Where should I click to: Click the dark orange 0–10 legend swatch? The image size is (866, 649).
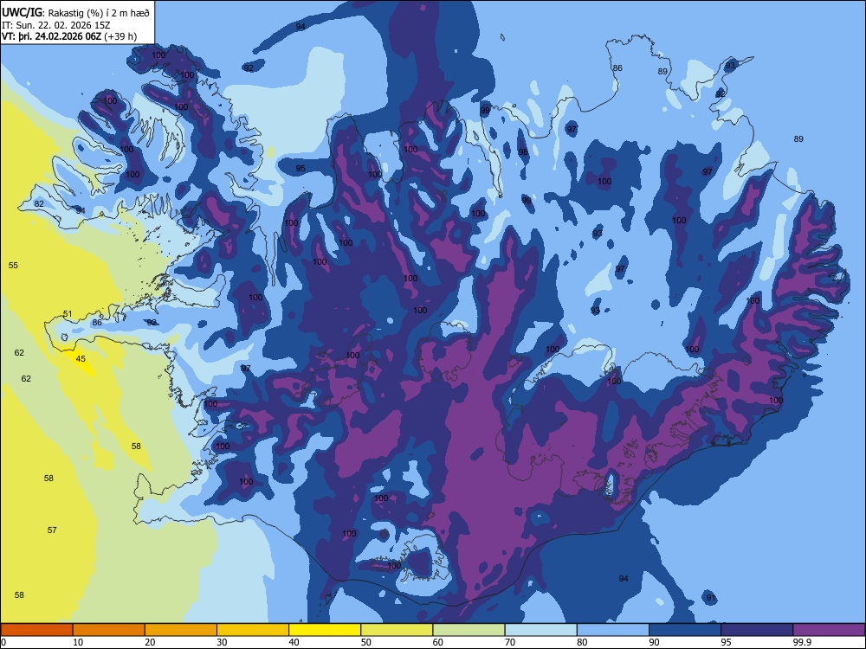36,630
